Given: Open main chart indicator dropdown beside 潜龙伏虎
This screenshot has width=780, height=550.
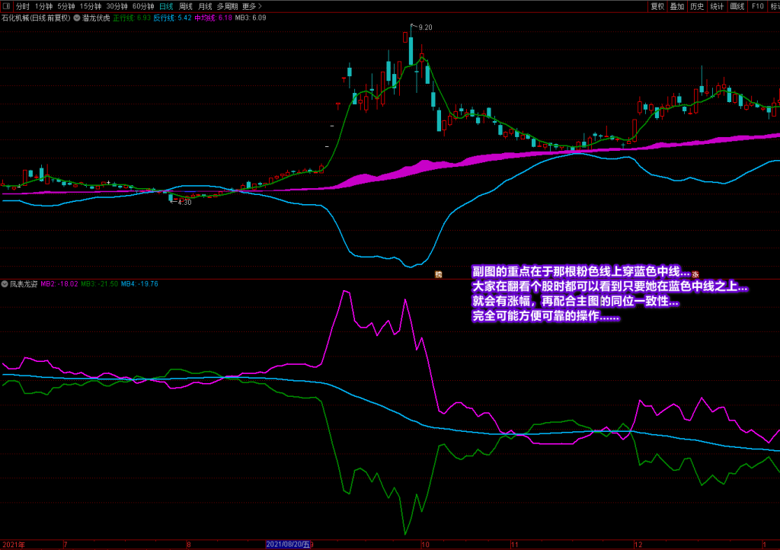Looking at the screenshot, I should click(77, 18).
